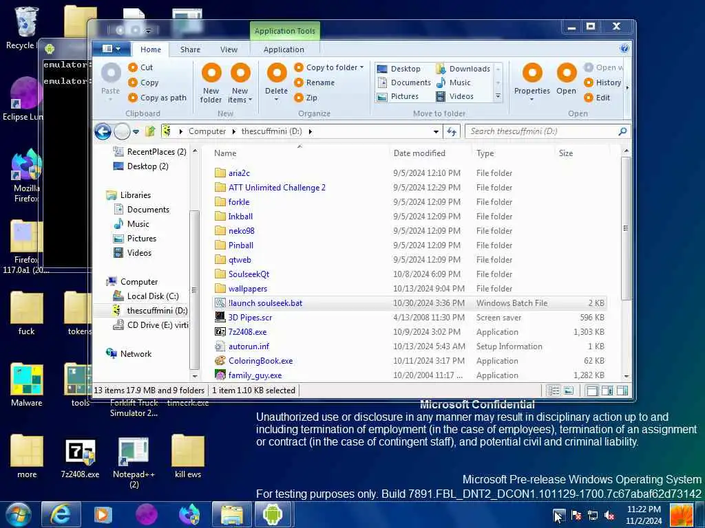Click the Zip command in ribbon
705x528 pixels.
(306, 98)
